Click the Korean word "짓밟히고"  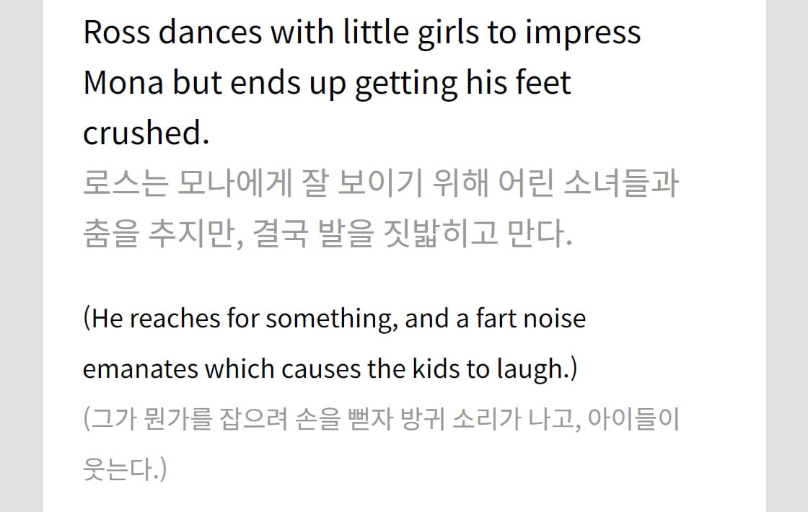pos(441,234)
